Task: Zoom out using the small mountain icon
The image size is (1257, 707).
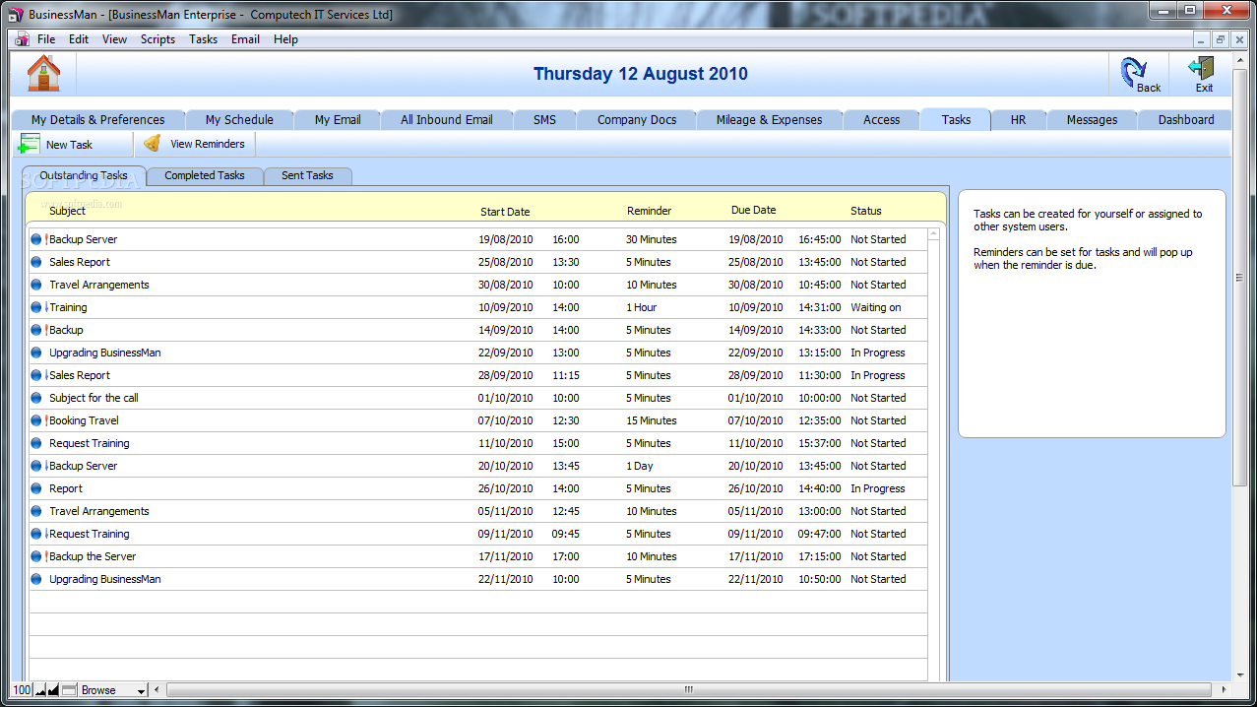Action: [x=40, y=690]
